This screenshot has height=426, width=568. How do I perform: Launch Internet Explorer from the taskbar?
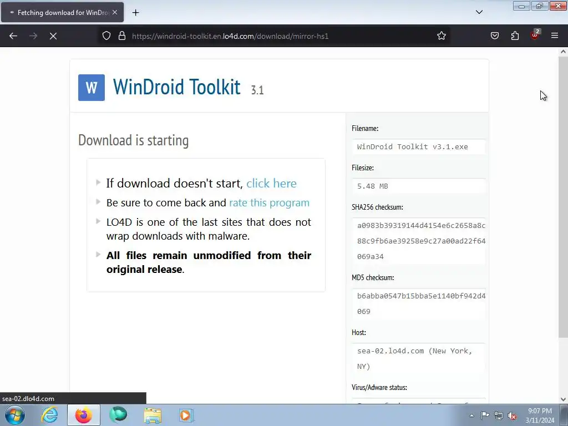49,415
